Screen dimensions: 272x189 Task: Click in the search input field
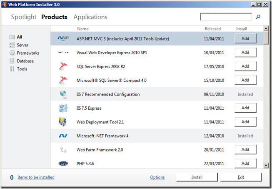pos(226,17)
